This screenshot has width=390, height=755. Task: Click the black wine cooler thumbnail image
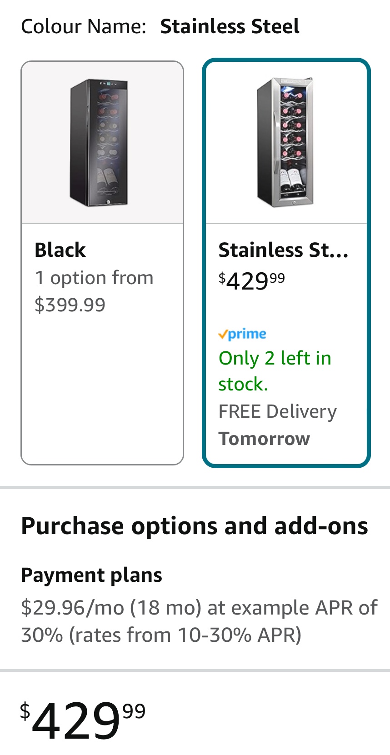click(x=99, y=143)
